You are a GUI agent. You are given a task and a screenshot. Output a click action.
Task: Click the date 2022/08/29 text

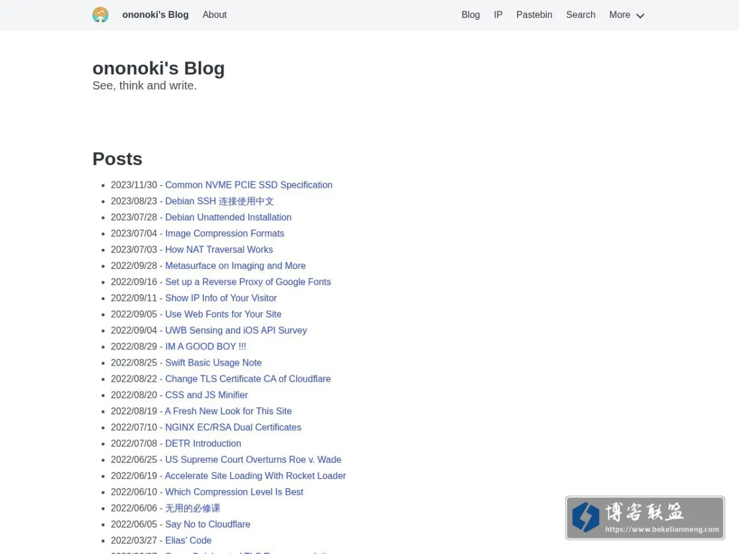(x=134, y=347)
